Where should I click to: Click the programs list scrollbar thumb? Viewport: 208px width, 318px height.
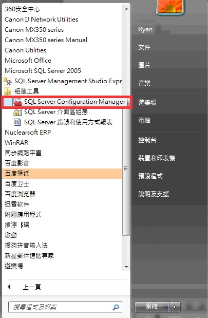(126, 169)
